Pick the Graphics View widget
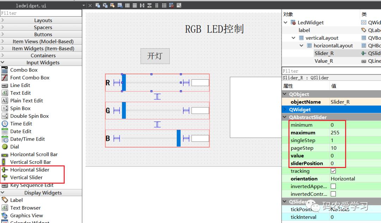 click(26, 216)
